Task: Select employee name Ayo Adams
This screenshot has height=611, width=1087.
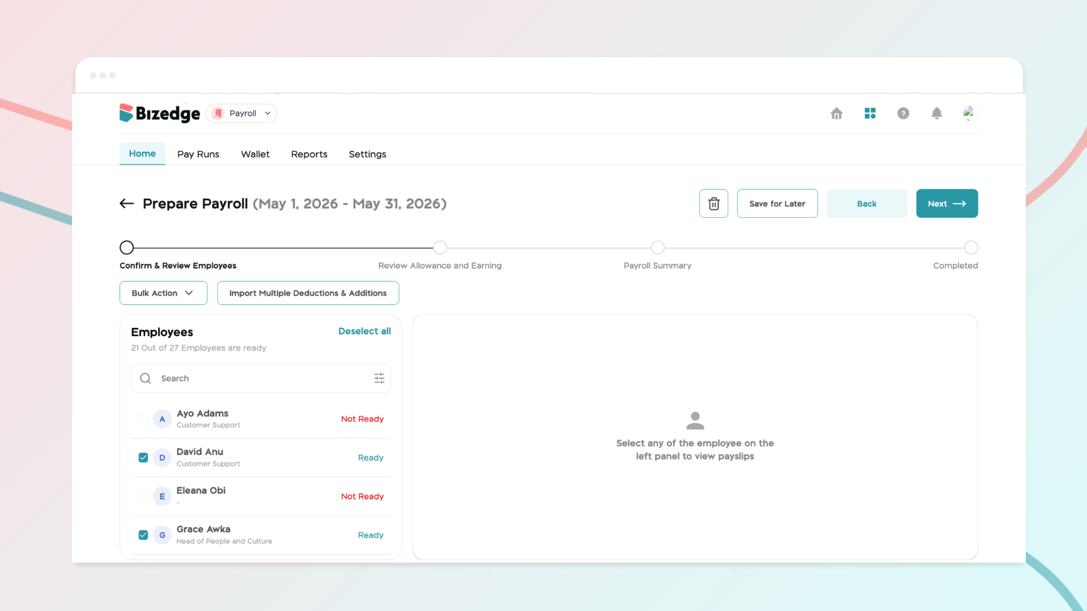Action: point(202,414)
